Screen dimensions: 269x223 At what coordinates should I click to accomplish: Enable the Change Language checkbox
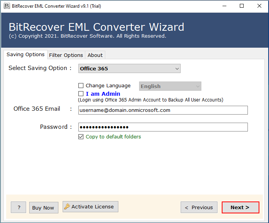coord(81,86)
